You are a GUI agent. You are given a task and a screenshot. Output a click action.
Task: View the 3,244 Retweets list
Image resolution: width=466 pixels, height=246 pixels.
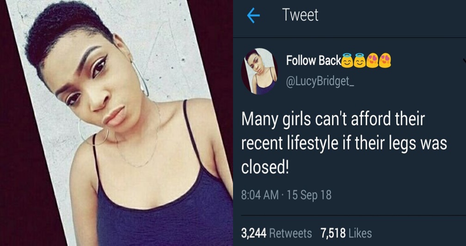(x=276, y=233)
